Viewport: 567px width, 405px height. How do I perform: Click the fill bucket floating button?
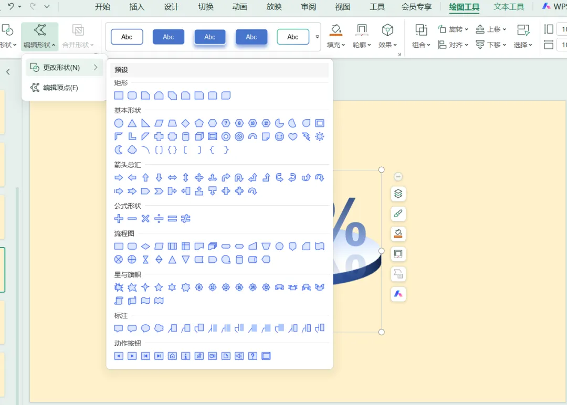398,234
